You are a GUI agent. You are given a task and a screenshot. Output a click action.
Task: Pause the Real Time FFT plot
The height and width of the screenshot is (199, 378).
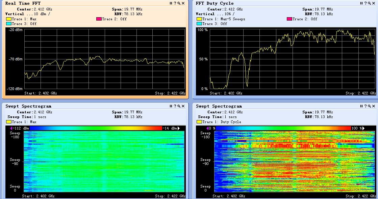(171, 3)
